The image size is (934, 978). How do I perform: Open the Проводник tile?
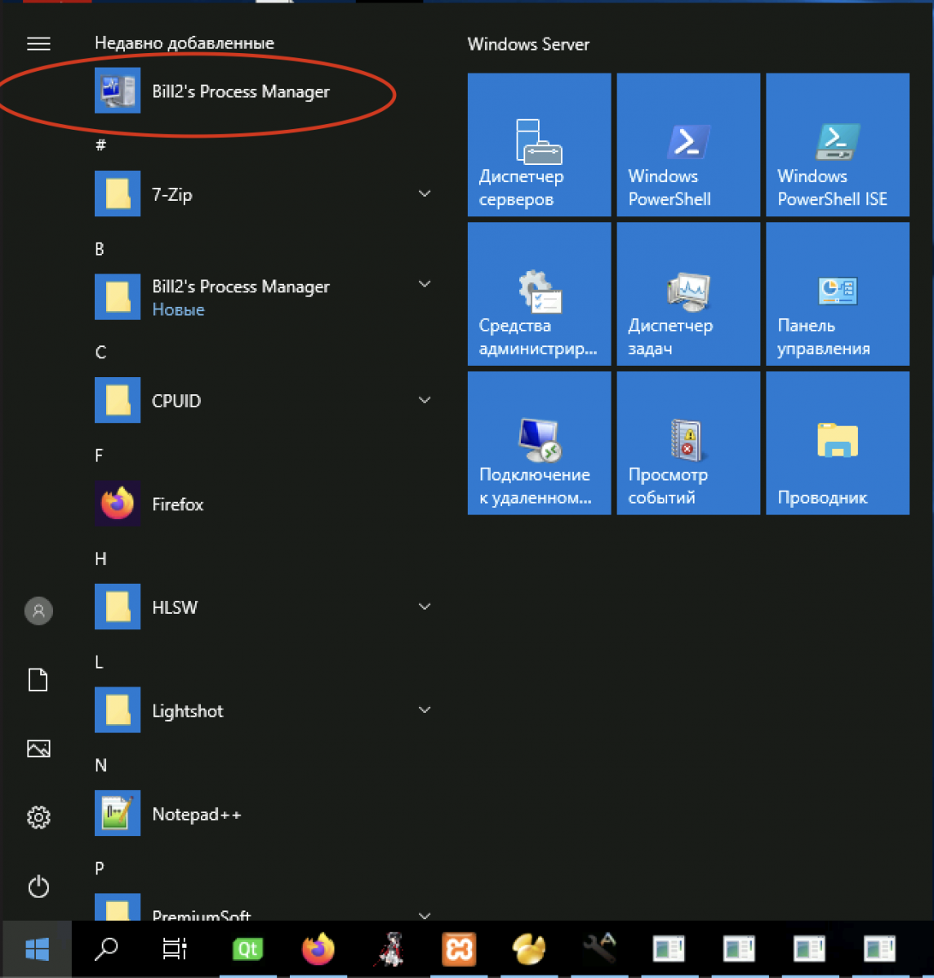tap(837, 443)
